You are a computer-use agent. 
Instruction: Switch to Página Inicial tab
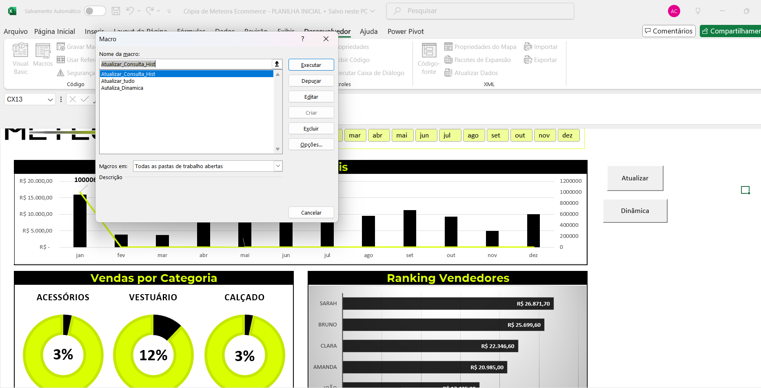click(55, 31)
